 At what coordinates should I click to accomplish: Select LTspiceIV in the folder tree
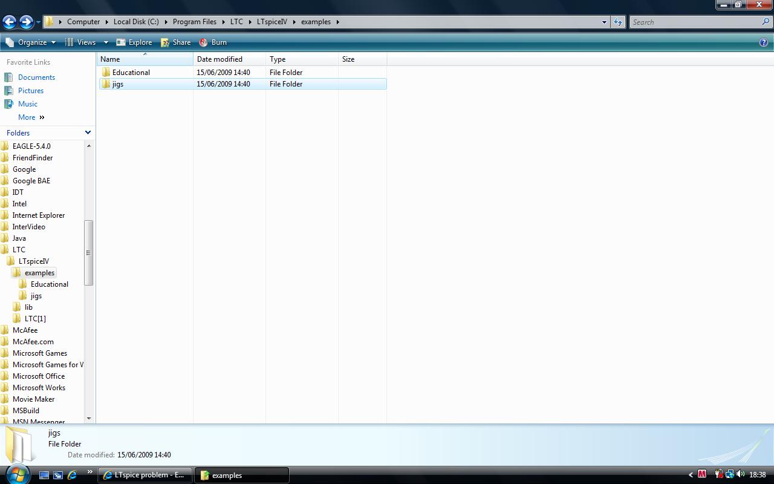pos(34,261)
